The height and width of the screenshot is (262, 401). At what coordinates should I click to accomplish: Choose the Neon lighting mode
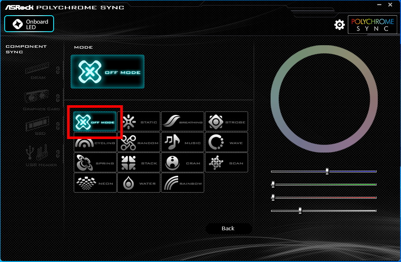[x=95, y=183]
